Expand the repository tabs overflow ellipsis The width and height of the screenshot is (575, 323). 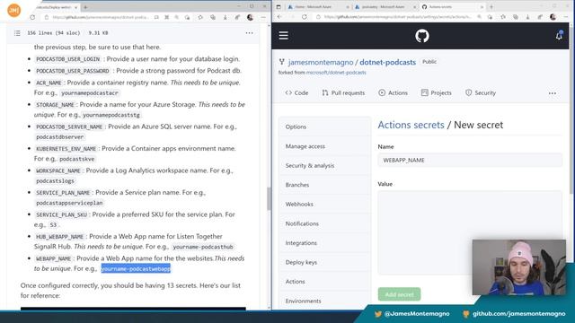(x=553, y=93)
